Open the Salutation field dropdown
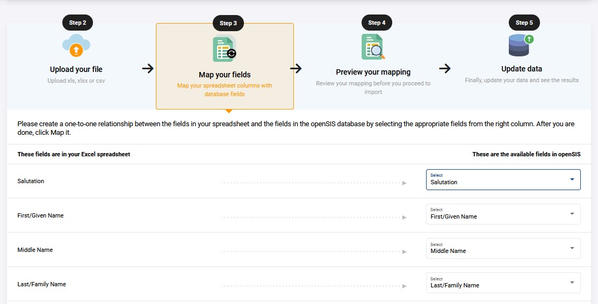The width and height of the screenshot is (598, 304). [503, 179]
